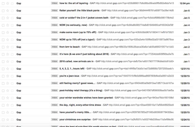Check the "5, 4, 3, 2, 1...hours left!" email
This screenshot has height=127, width=195.
tap(3, 69)
